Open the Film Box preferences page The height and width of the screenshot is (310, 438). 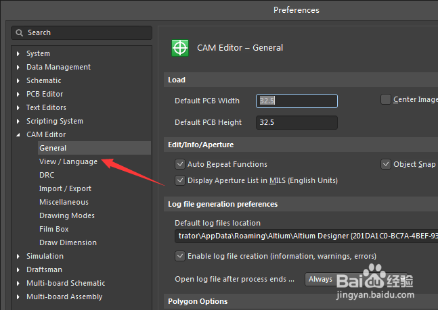(x=54, y=229)
